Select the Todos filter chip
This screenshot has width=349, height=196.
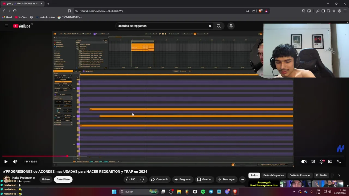tap(254, 175)
